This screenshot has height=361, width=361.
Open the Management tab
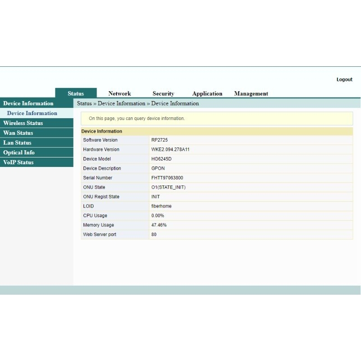tap(251, 93)
